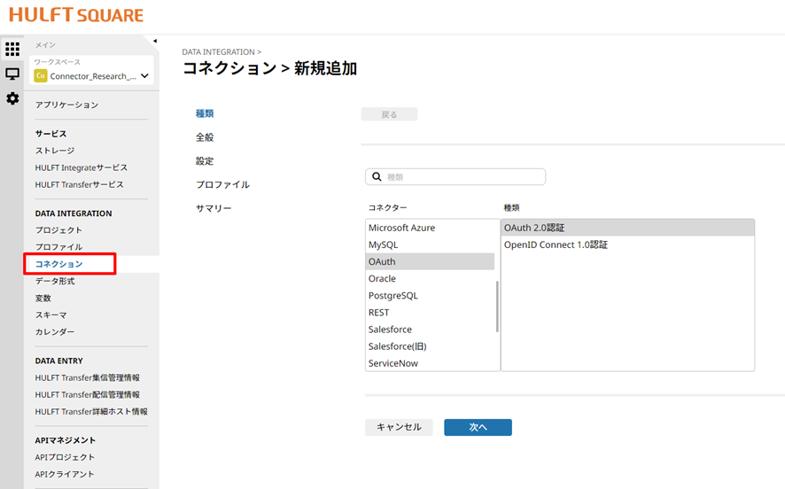Viewport: 785px width, 489px height.
Task: Select Salesforce connector
Action: click(x=430, y=330)
